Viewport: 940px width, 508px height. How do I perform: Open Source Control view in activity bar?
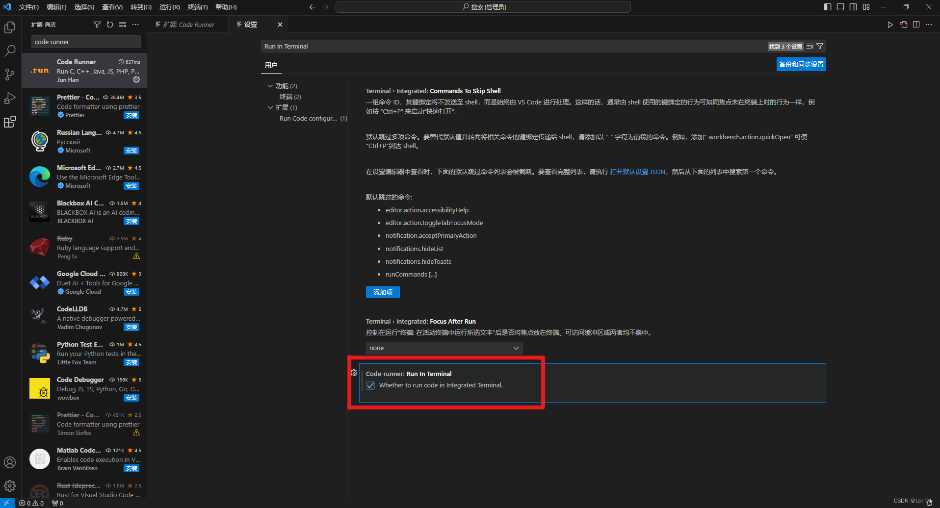tap(10, 74)
